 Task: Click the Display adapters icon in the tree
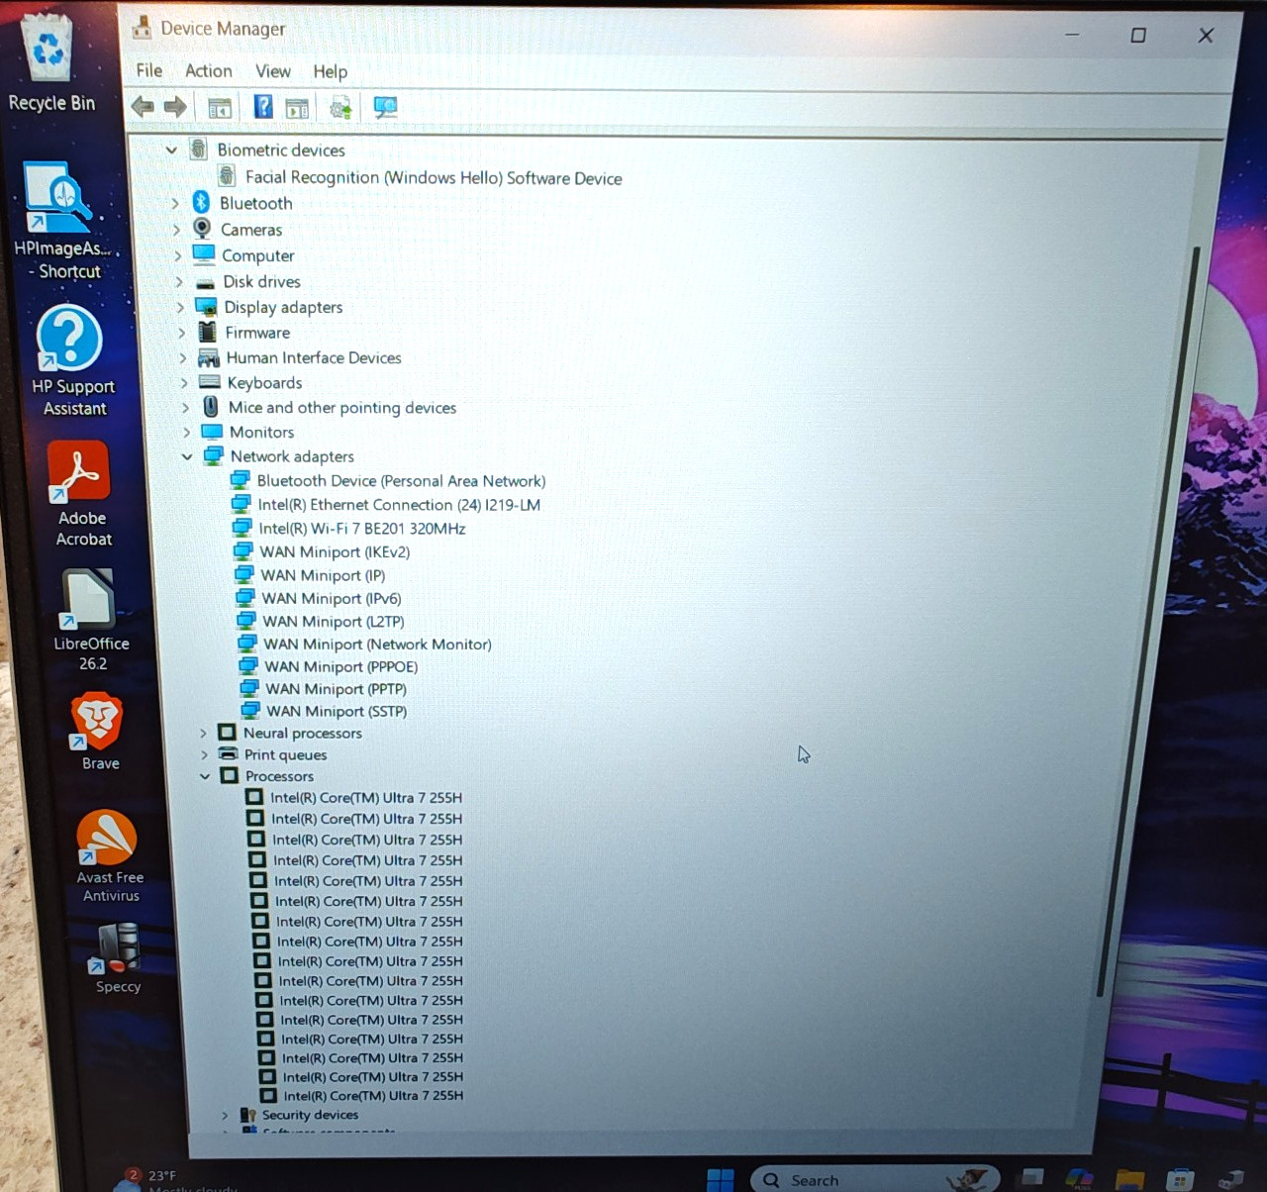[x=206, y=307]
